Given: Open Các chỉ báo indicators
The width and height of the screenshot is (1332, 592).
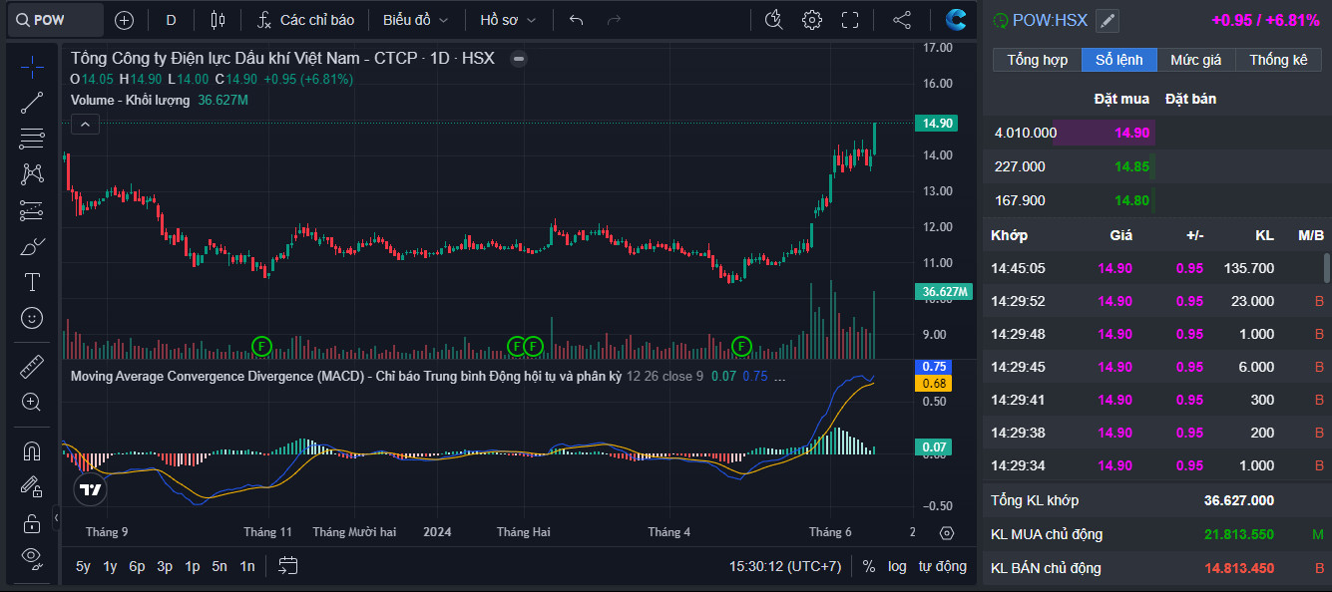Looking at the screenshot, I should (306, 20).
